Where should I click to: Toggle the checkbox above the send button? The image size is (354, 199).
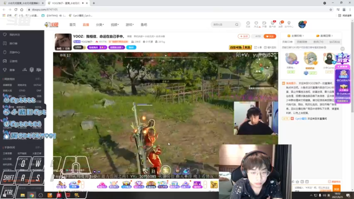pos(329,182)
